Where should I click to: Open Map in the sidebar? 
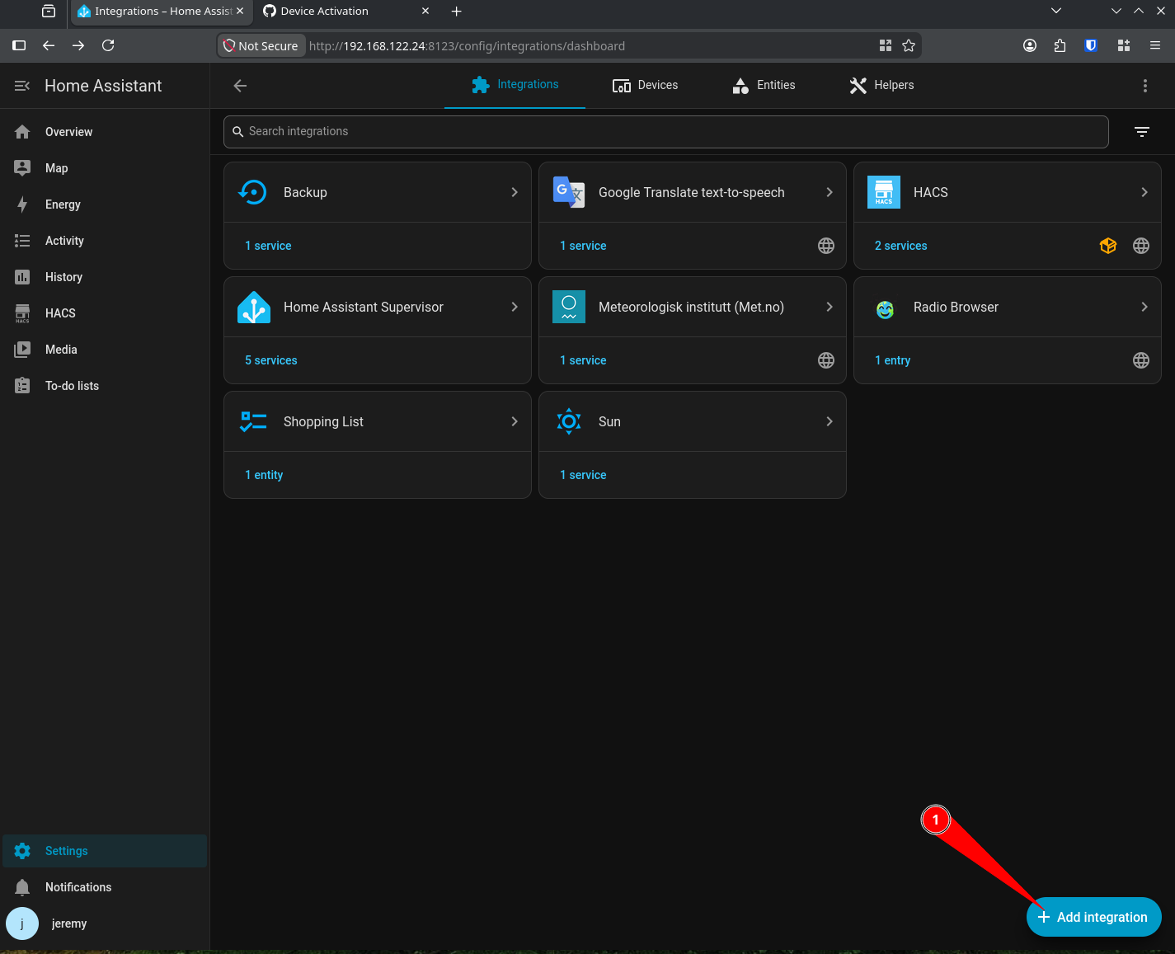105,168
